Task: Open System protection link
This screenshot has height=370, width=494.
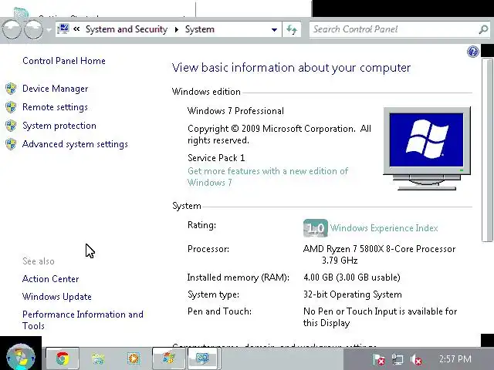Action: [59, 126]
